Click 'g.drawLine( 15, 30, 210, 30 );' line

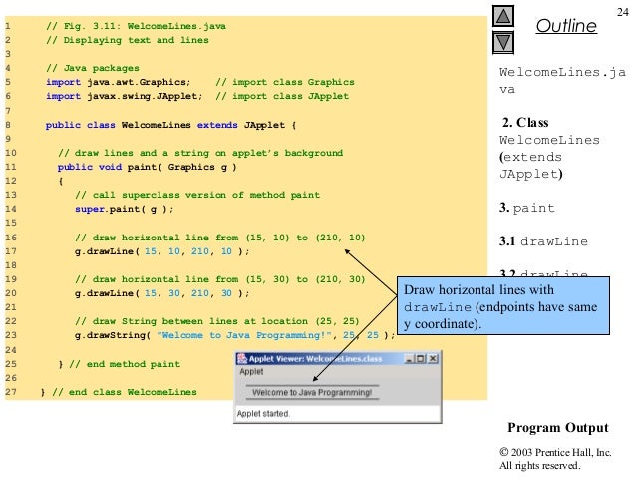point(161,293)
